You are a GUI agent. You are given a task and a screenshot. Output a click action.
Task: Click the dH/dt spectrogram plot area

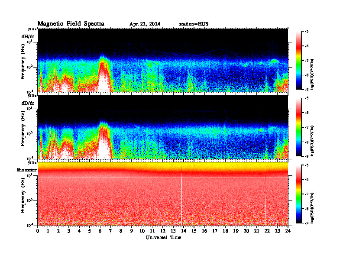(x=163, y=60)
